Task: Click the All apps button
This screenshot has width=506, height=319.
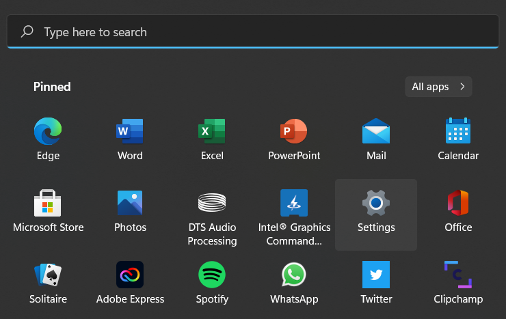Action: tap(438, 87)
